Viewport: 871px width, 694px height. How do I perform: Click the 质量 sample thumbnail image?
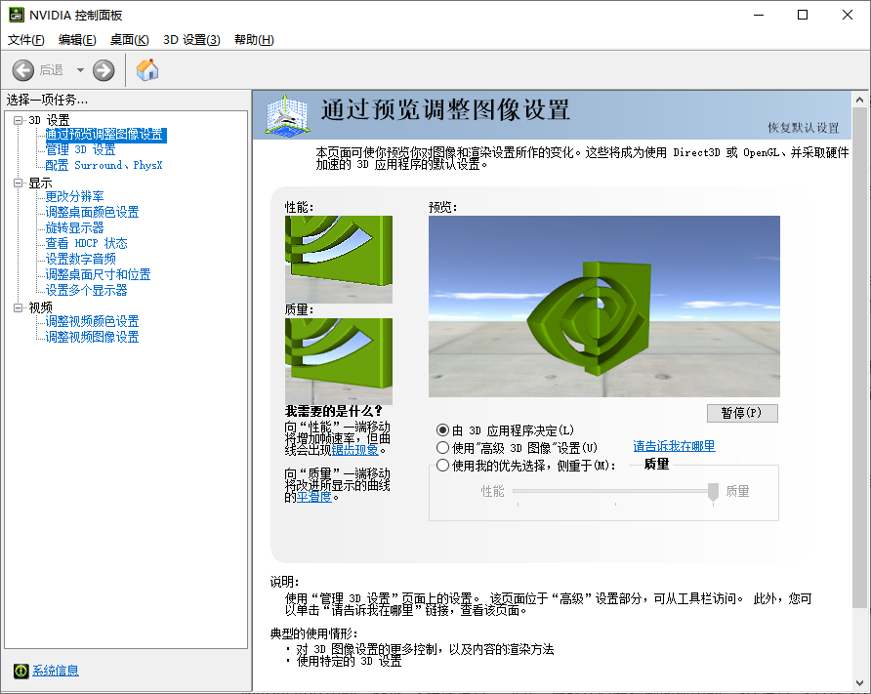[x=339, y=361]
